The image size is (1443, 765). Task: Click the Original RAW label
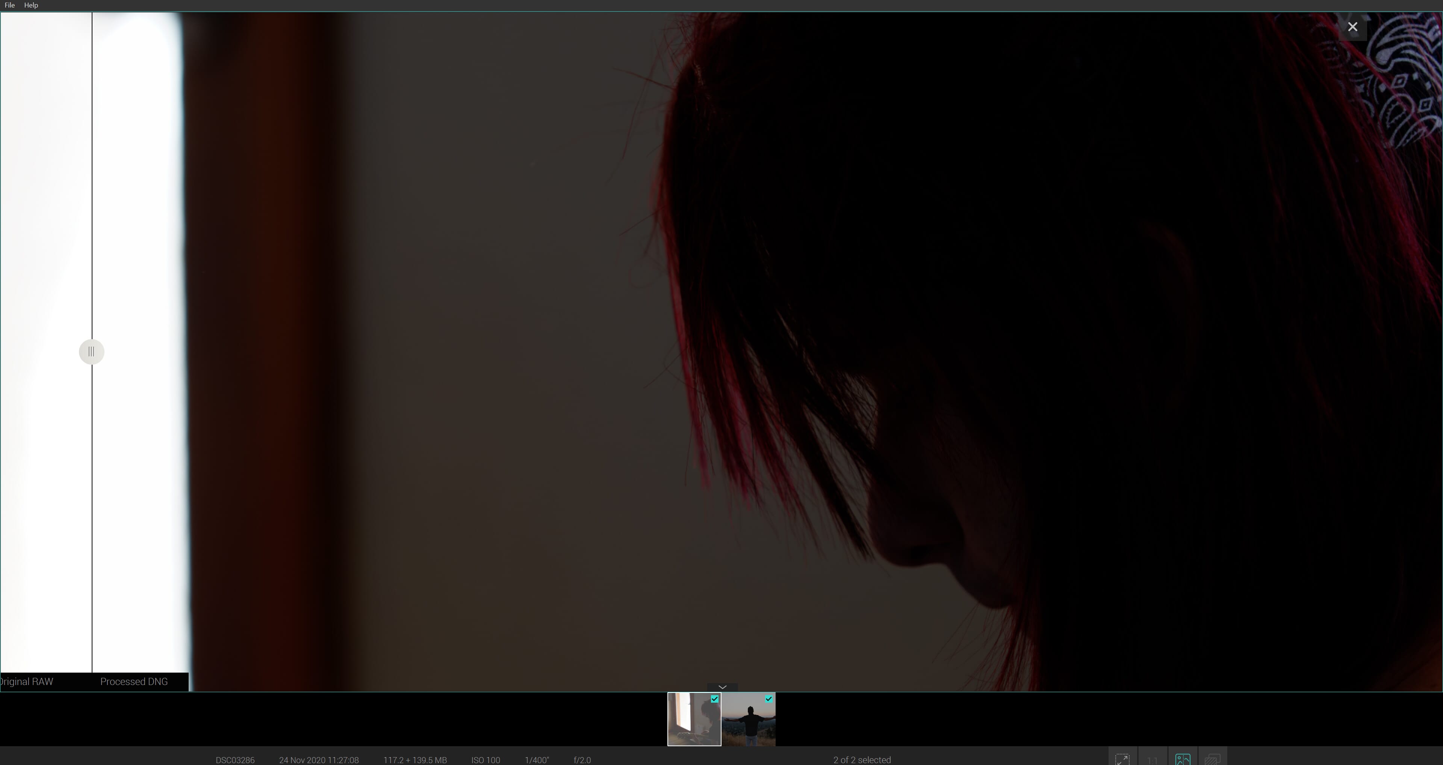pyautogui.click(x=26, y=682)
